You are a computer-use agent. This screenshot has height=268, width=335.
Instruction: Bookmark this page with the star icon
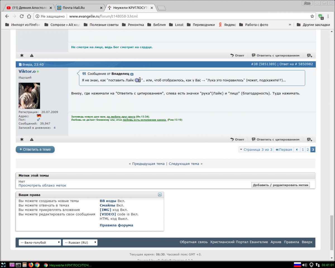pos(312,16)
